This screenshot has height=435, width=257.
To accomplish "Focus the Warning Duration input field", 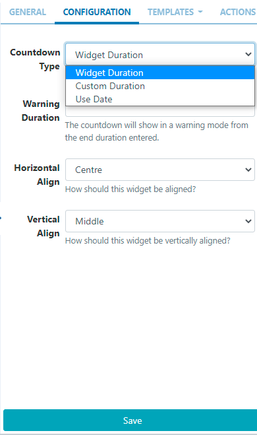I will pos(160,112).
